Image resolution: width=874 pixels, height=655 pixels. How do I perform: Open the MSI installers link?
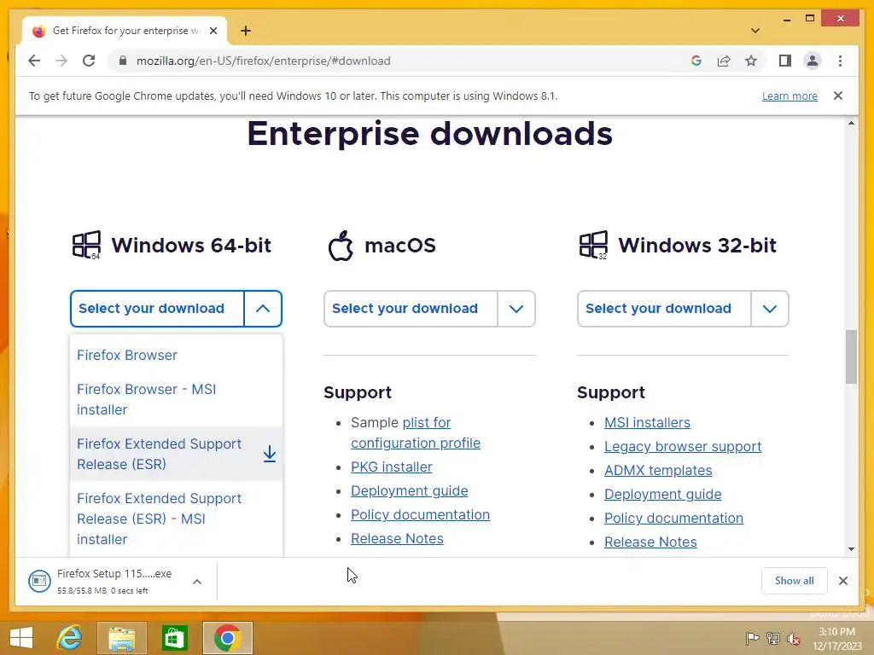pyautogui.click(x=647, y=423)
